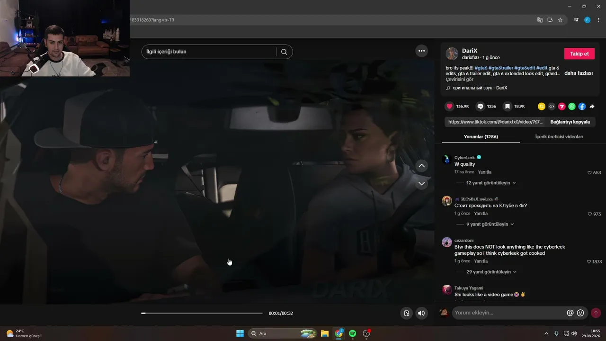Send to friends with the pink paper-plane icon

pyautogui.click(x=562, y=107)
